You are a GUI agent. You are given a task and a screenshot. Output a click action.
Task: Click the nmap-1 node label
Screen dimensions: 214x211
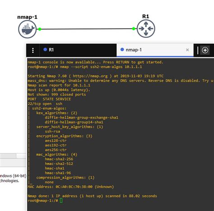click(x=27, y=17)
